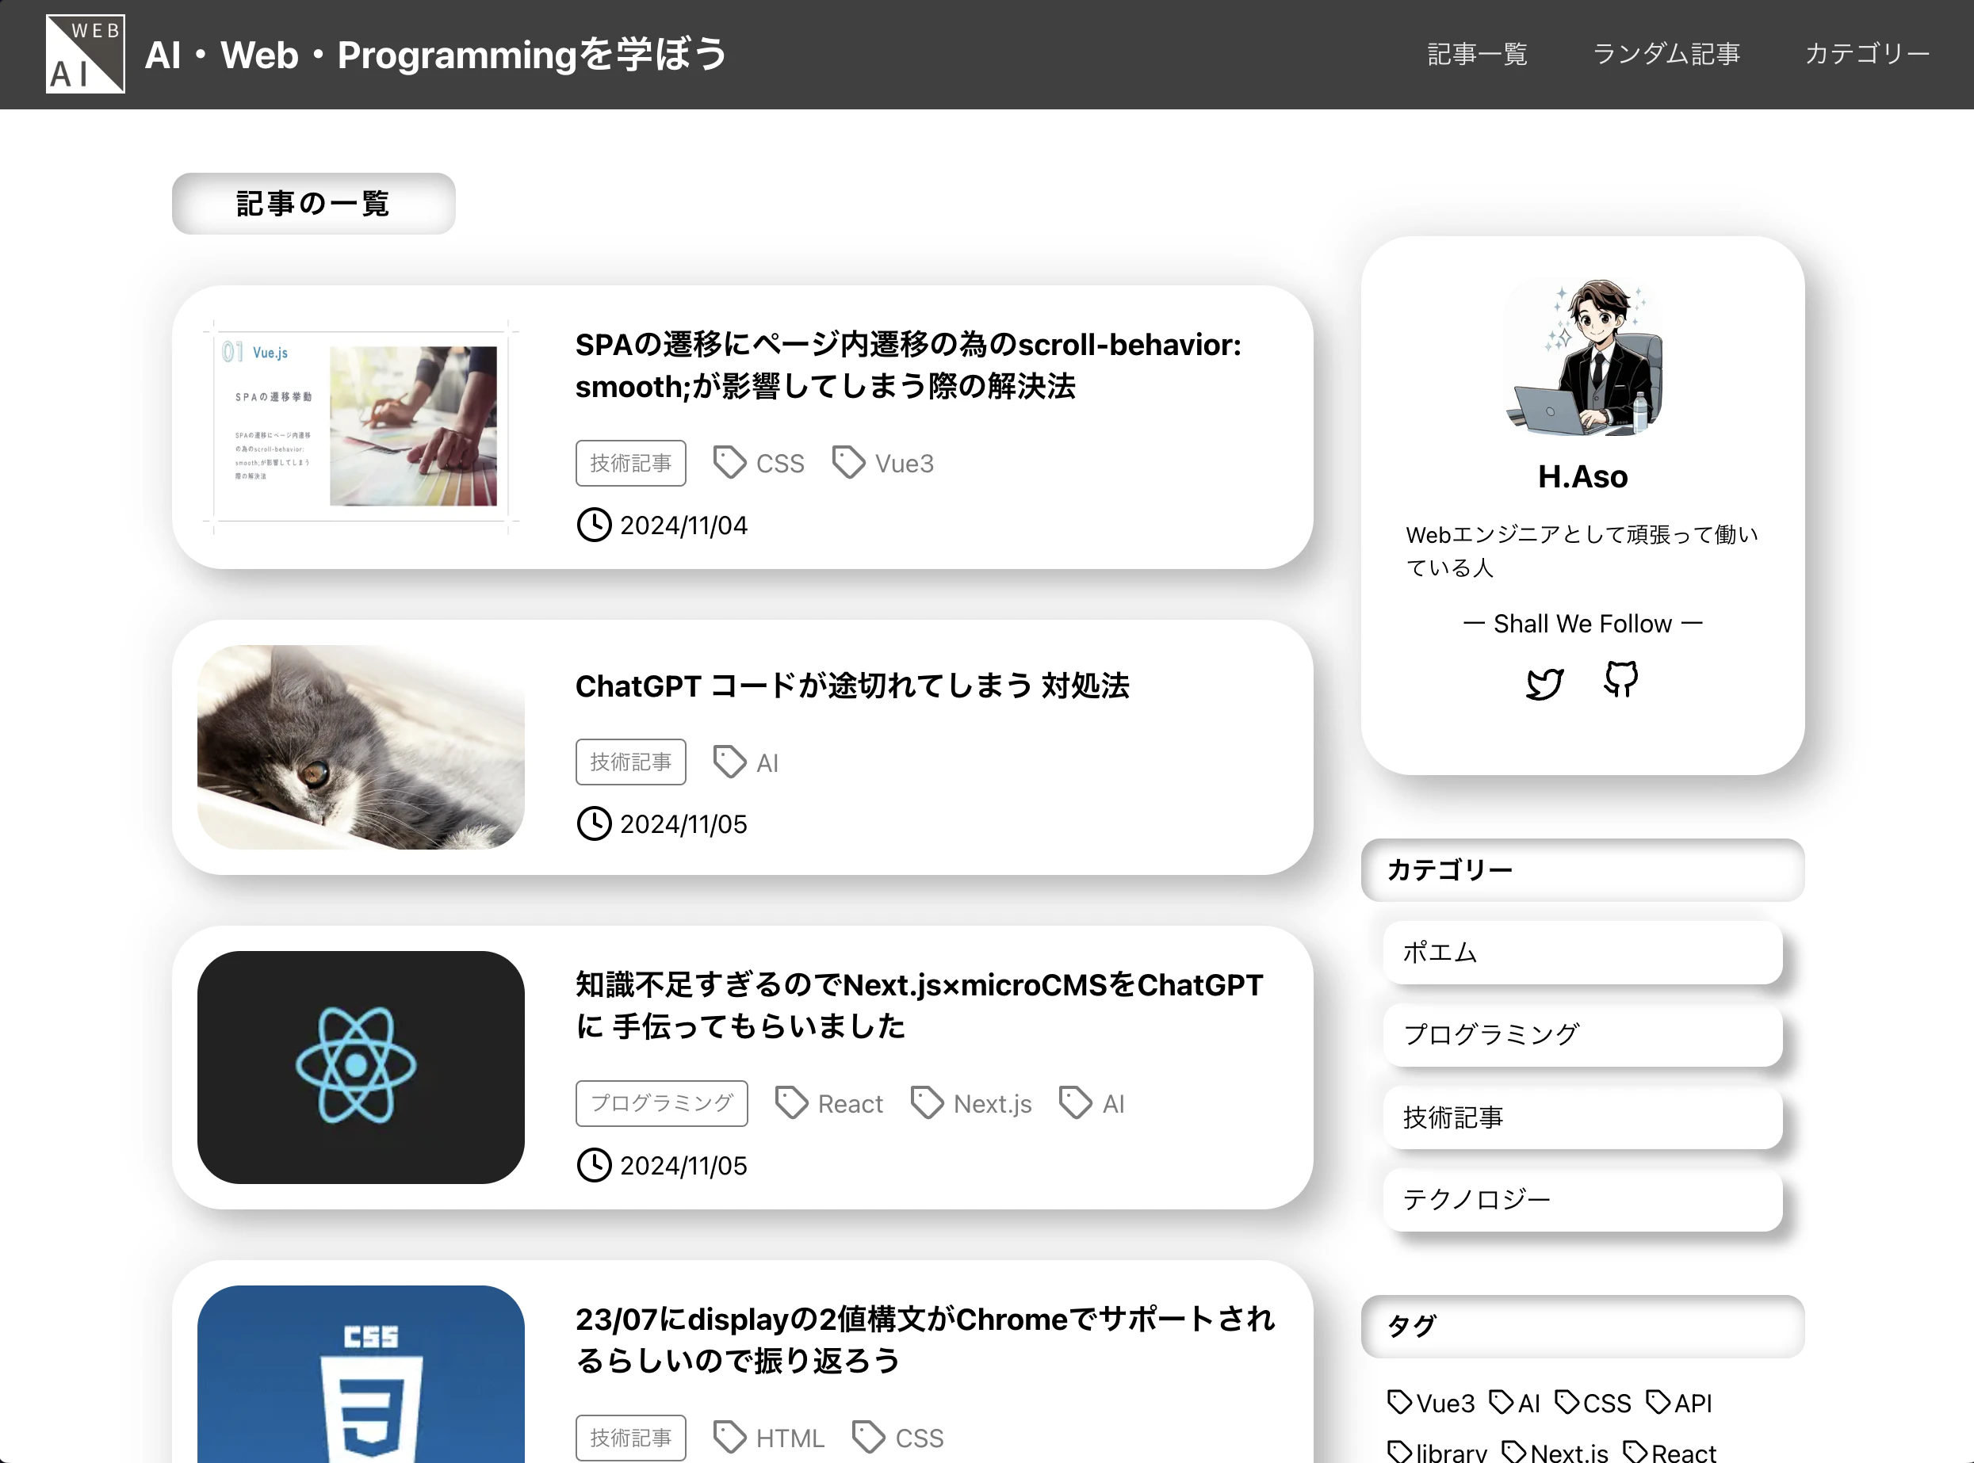
Task: Select the ポエム category
Action: (x=1582, y=952)
